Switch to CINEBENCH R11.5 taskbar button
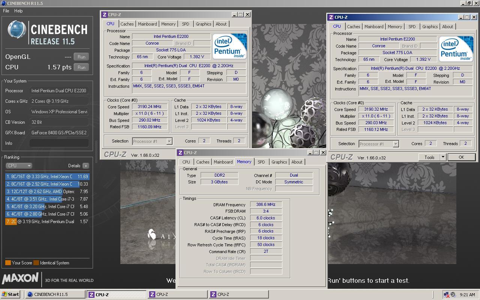The width and height of the screenshot is (480, 300). point(55,294)
